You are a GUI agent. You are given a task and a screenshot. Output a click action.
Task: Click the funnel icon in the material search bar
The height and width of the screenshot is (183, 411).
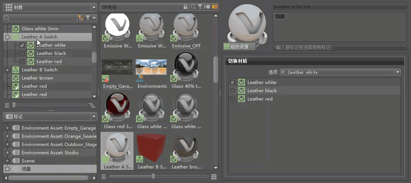88,18
